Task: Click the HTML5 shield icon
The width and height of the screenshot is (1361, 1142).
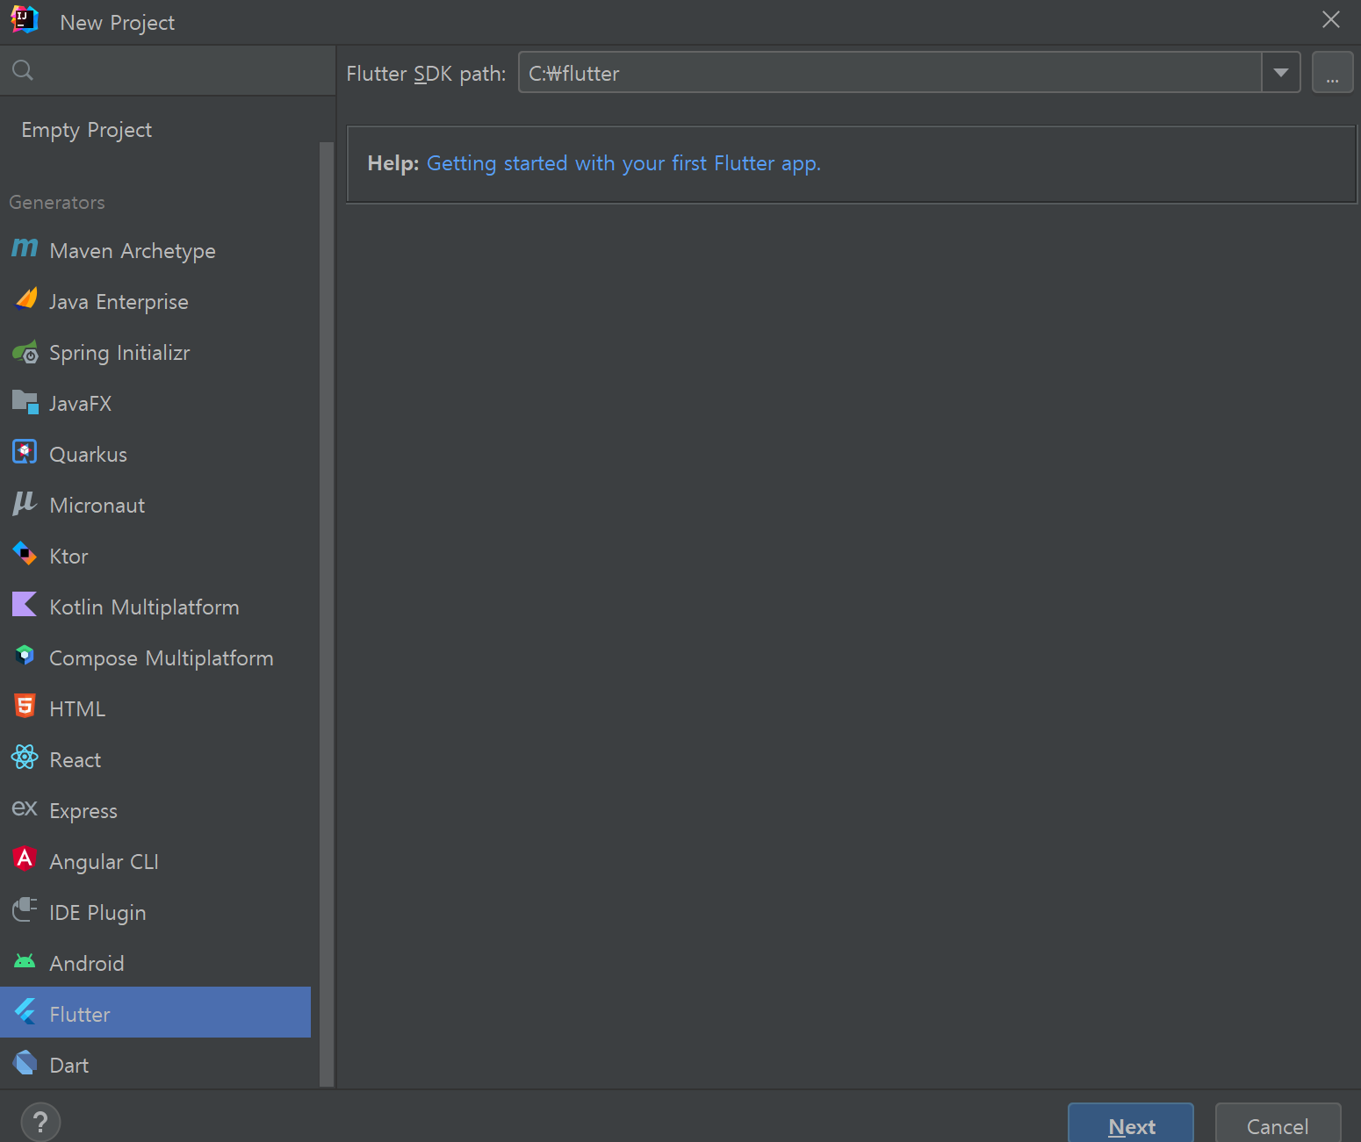Action: [x=25, y=707]
